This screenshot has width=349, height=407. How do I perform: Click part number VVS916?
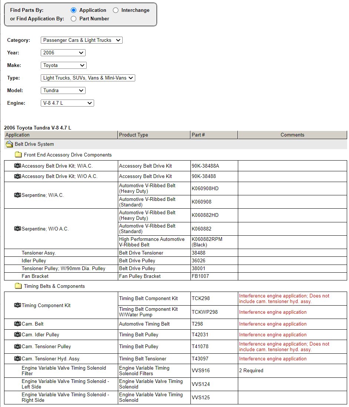pyautogui.click(x=200, y=371)
